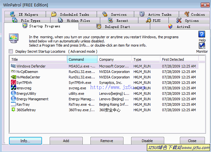
Task: Select the NvCplDaemon entry
Action: [104, 72]
